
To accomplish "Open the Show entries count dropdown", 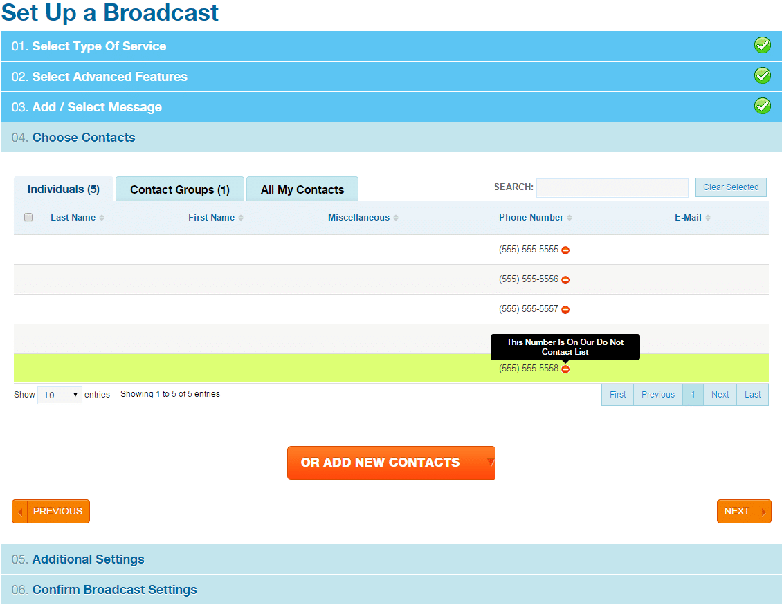I will tap(60, 395).
